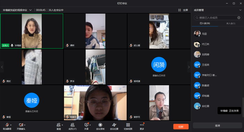This screenshot has height=132, width=244.
Task: Click name text 王祖英 in list
Action: 205,65
